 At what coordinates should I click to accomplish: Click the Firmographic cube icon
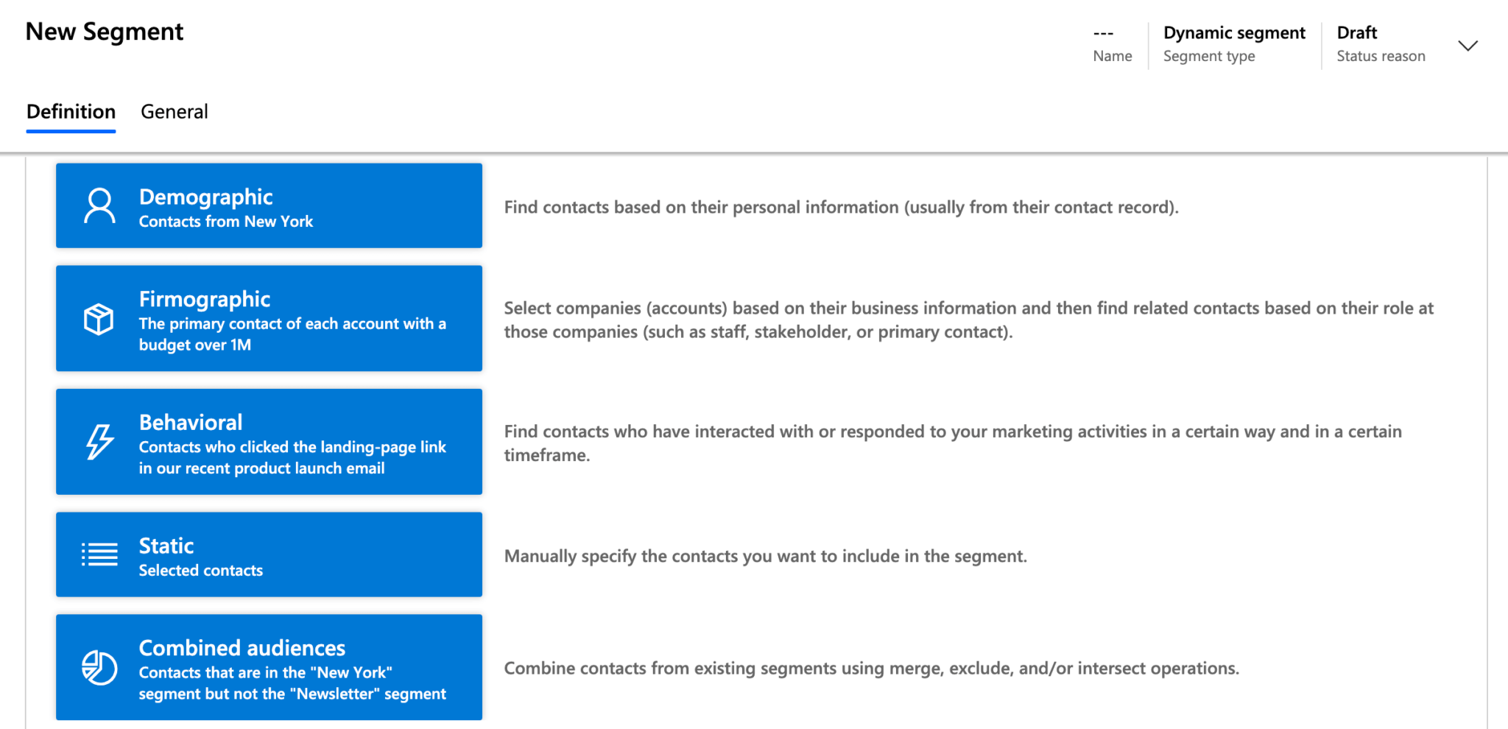(99, 319)
